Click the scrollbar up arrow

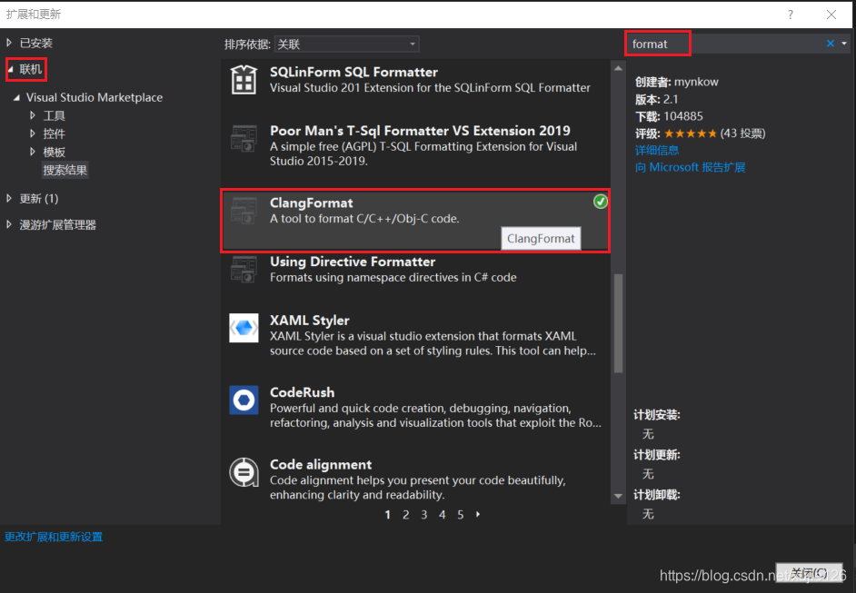[x=618, y=68]
